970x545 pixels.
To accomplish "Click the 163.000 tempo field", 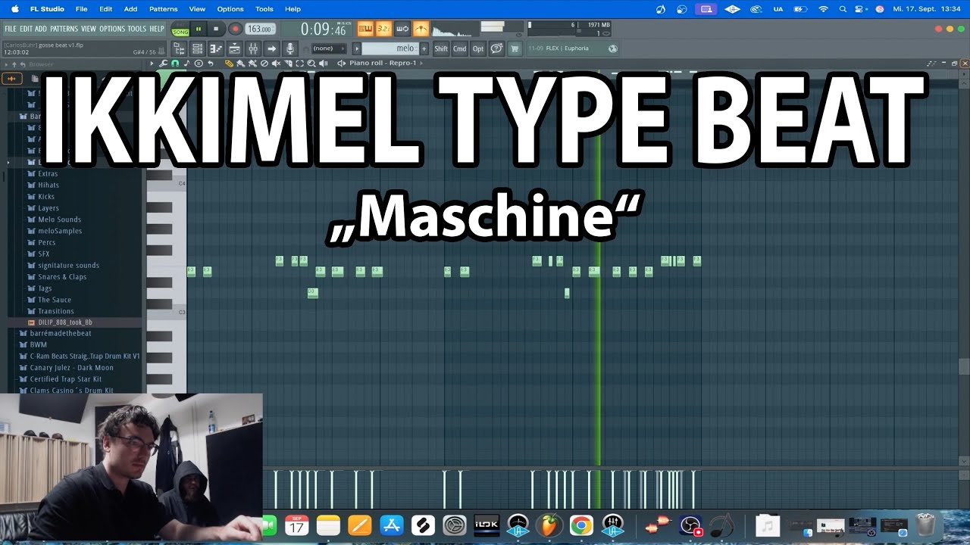I will click(260, 29).
